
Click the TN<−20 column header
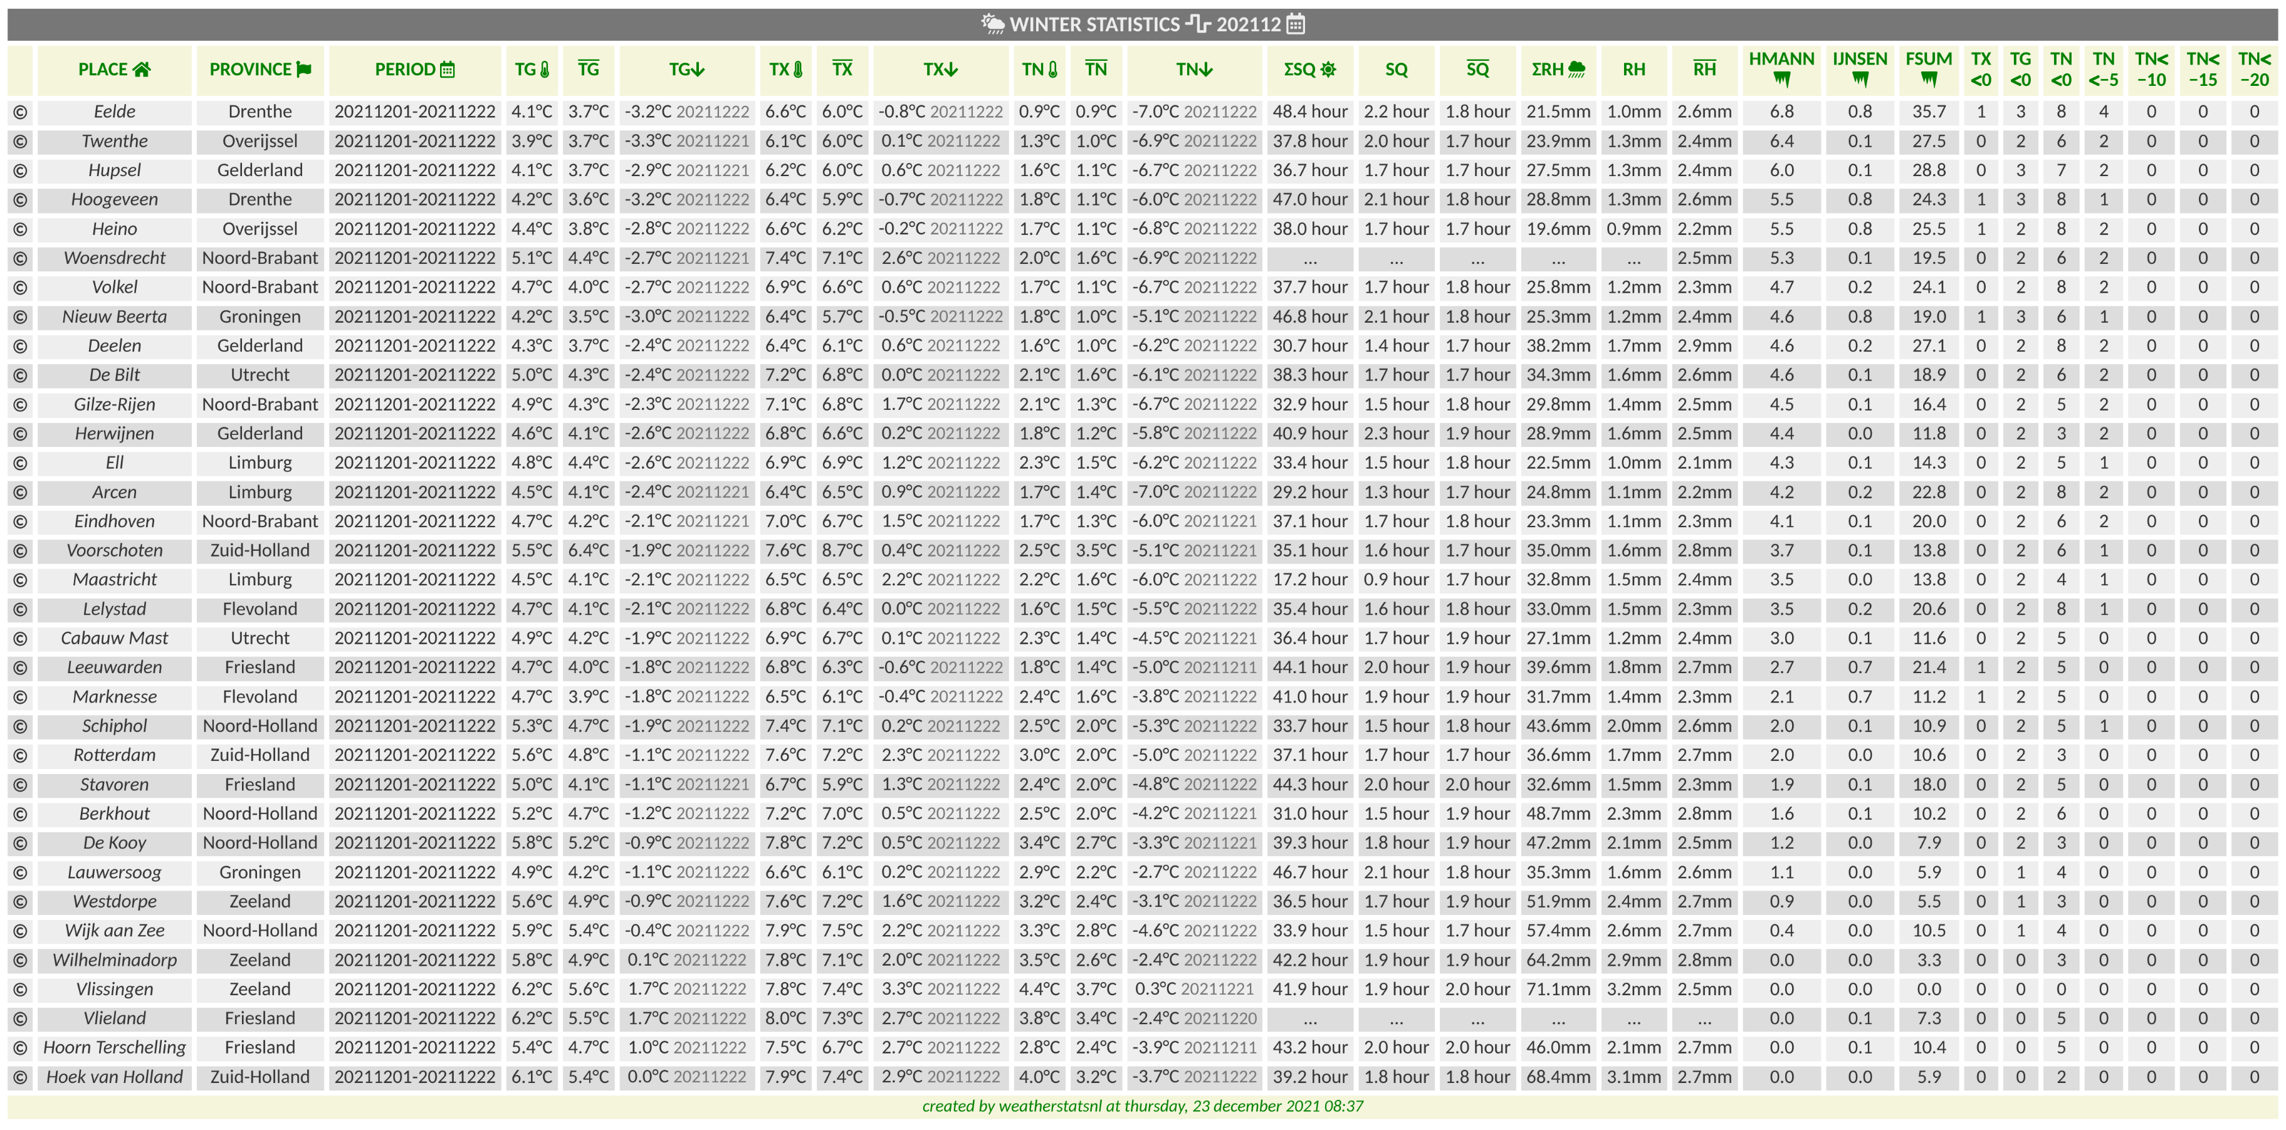tap(2254, 69)
